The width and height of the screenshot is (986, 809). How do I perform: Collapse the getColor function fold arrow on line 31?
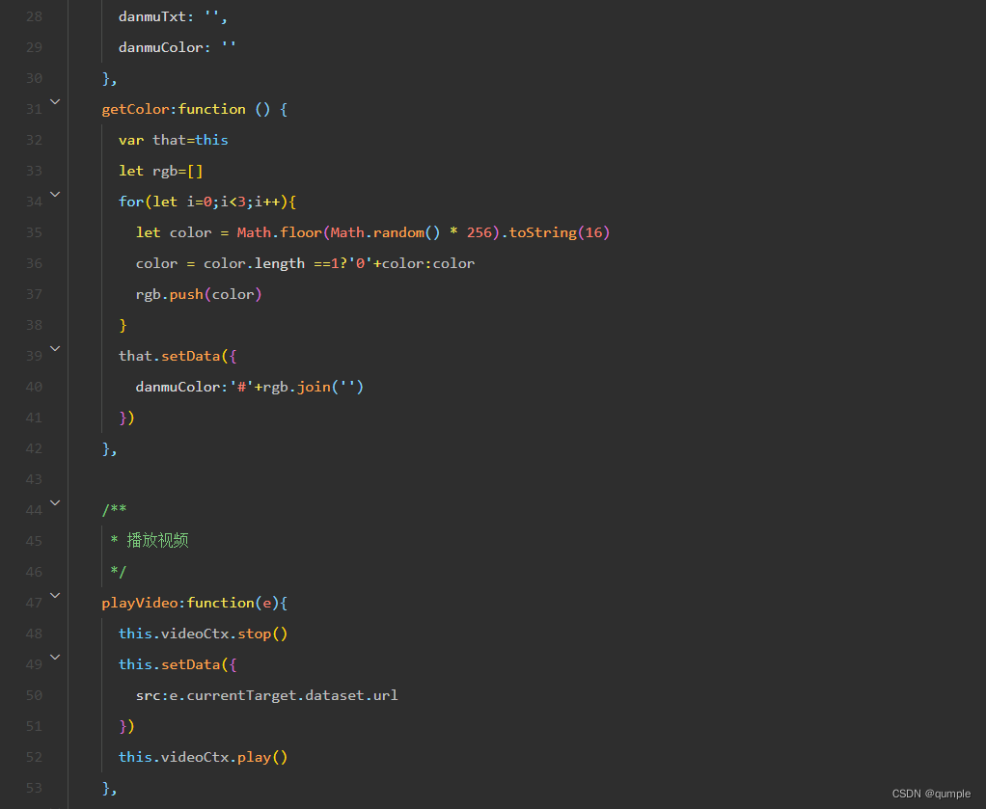pyautogui.click(x=55, y=102)
